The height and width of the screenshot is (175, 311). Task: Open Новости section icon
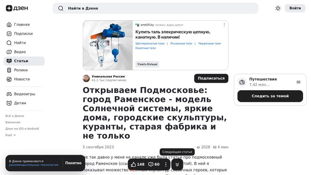tap(9, 79)
